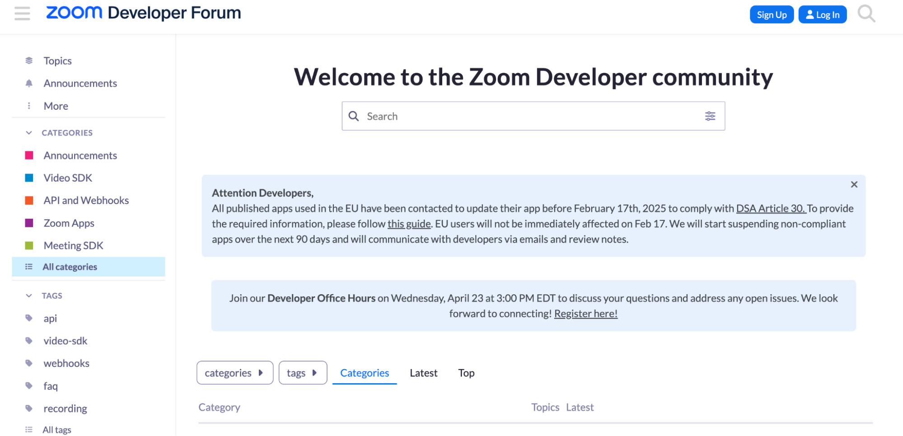Open the this guide link

[409, 224]
